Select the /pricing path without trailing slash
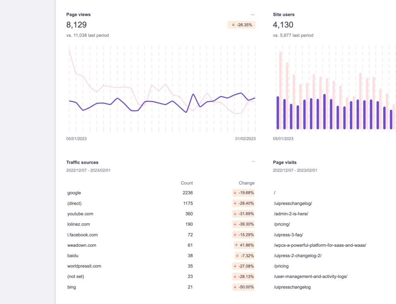This screenshot has height=304, width=396. coord(281,266)
